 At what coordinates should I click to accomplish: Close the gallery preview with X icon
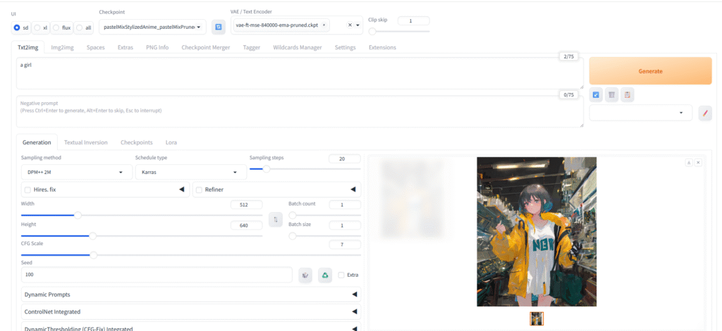pos(698,162)
